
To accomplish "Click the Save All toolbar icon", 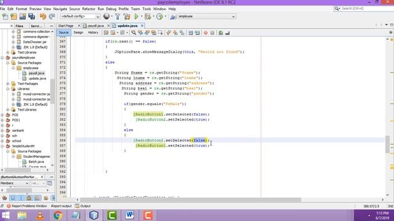I will click(31, 17).
